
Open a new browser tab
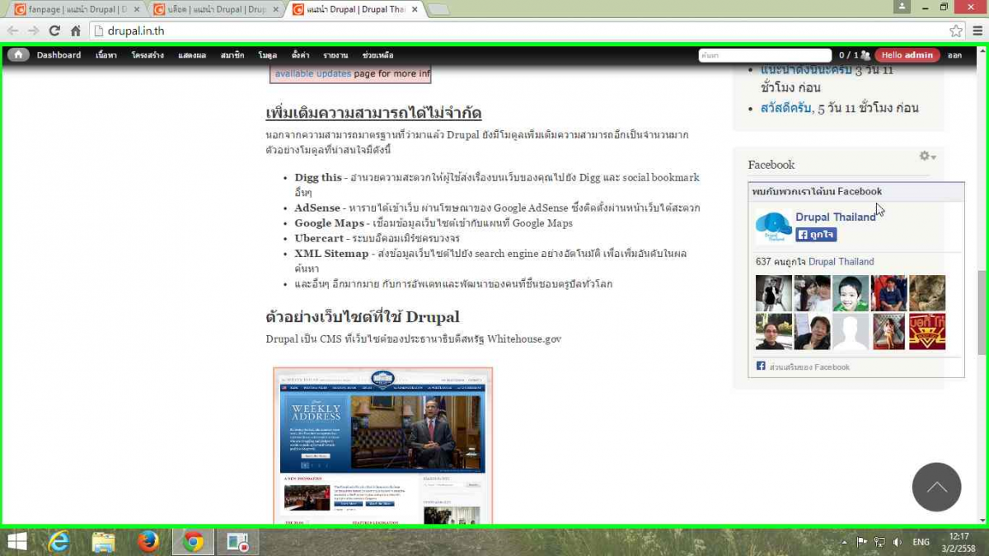tap(438, 10)
